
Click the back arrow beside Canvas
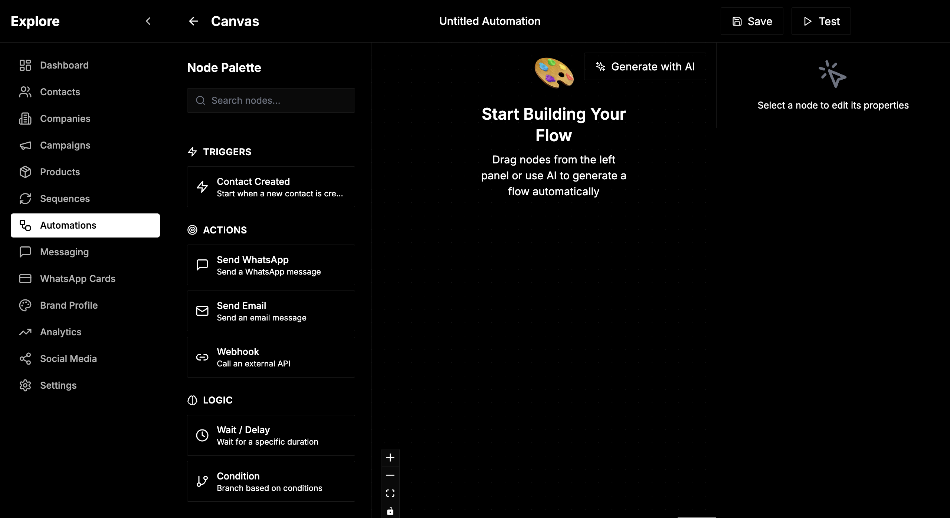[193, 21]
